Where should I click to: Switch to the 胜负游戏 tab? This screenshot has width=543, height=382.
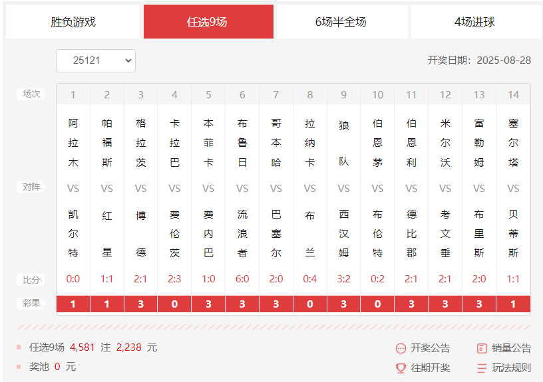coord(73,22)
